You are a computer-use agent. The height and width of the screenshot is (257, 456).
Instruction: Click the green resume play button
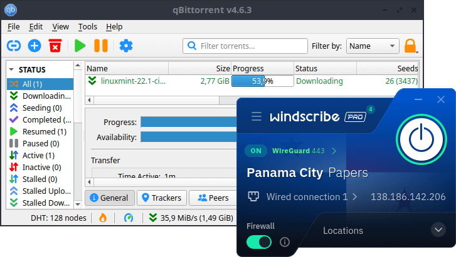[80, 46]
